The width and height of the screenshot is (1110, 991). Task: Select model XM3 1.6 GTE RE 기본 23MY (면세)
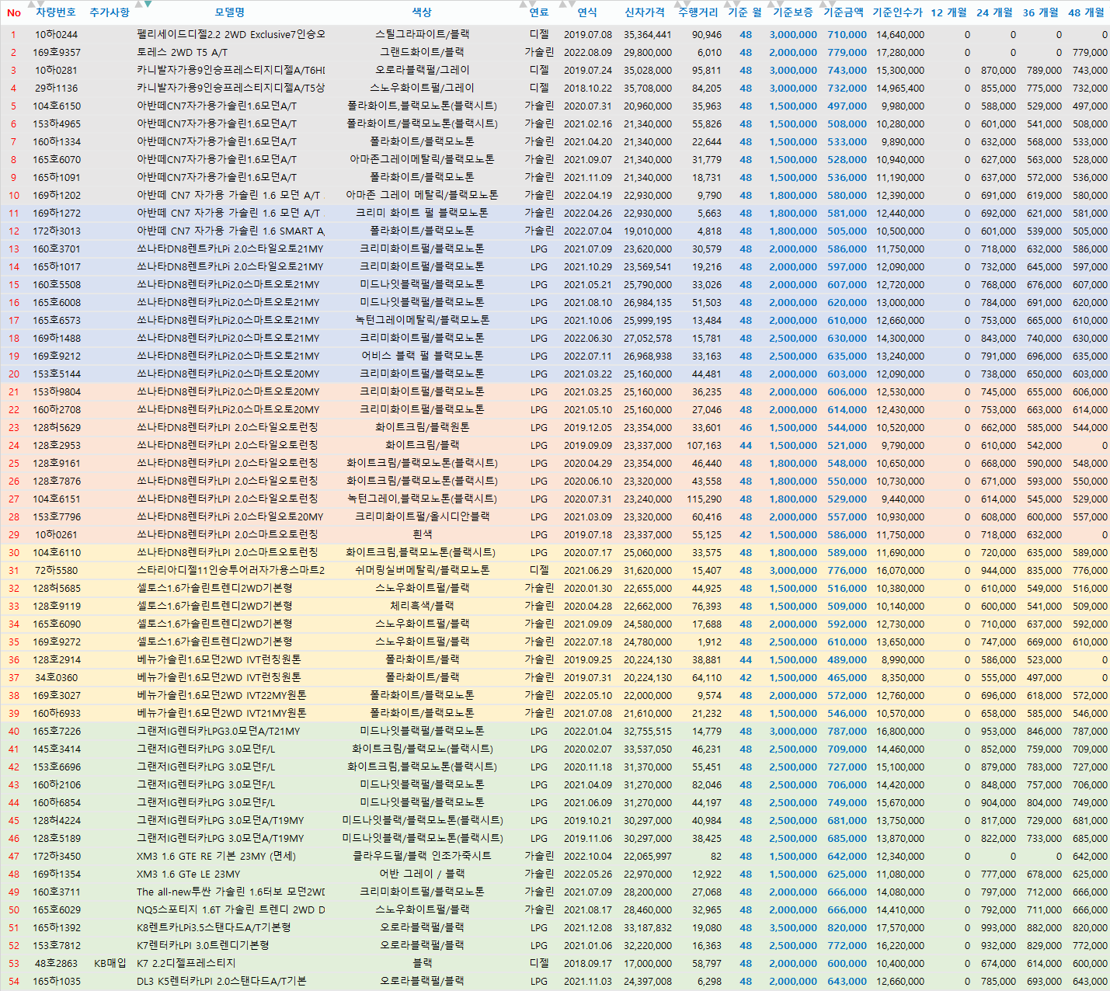tap(216, 857)
